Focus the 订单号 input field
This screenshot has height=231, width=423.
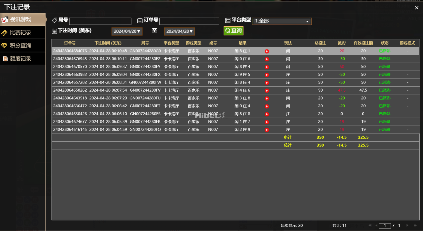[x=189, y=21]
